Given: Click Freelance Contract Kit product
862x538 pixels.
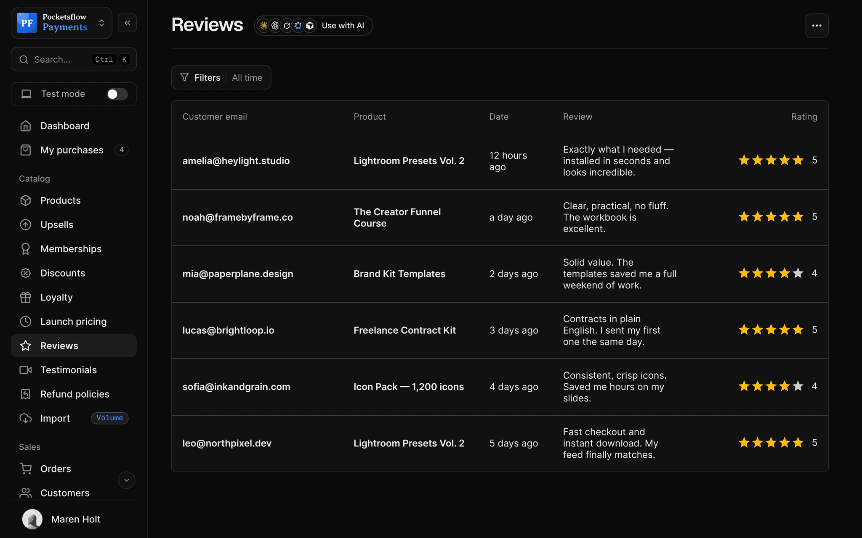Looking at the screenshot, I should click(404, 330).
